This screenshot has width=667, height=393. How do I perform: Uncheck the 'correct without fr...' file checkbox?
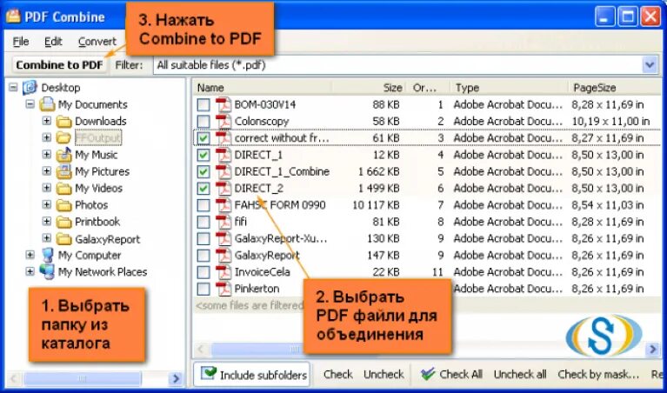click(x=203, y=138)
